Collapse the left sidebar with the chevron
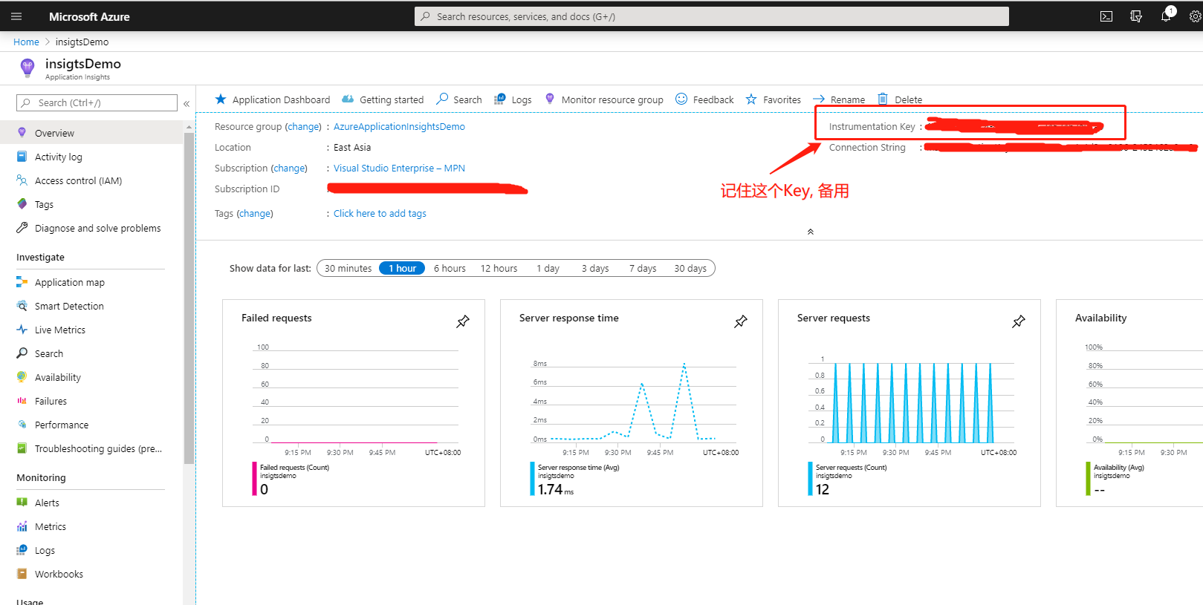The width and height of the screenshot is (1203, 605). (x=187, y=103)
